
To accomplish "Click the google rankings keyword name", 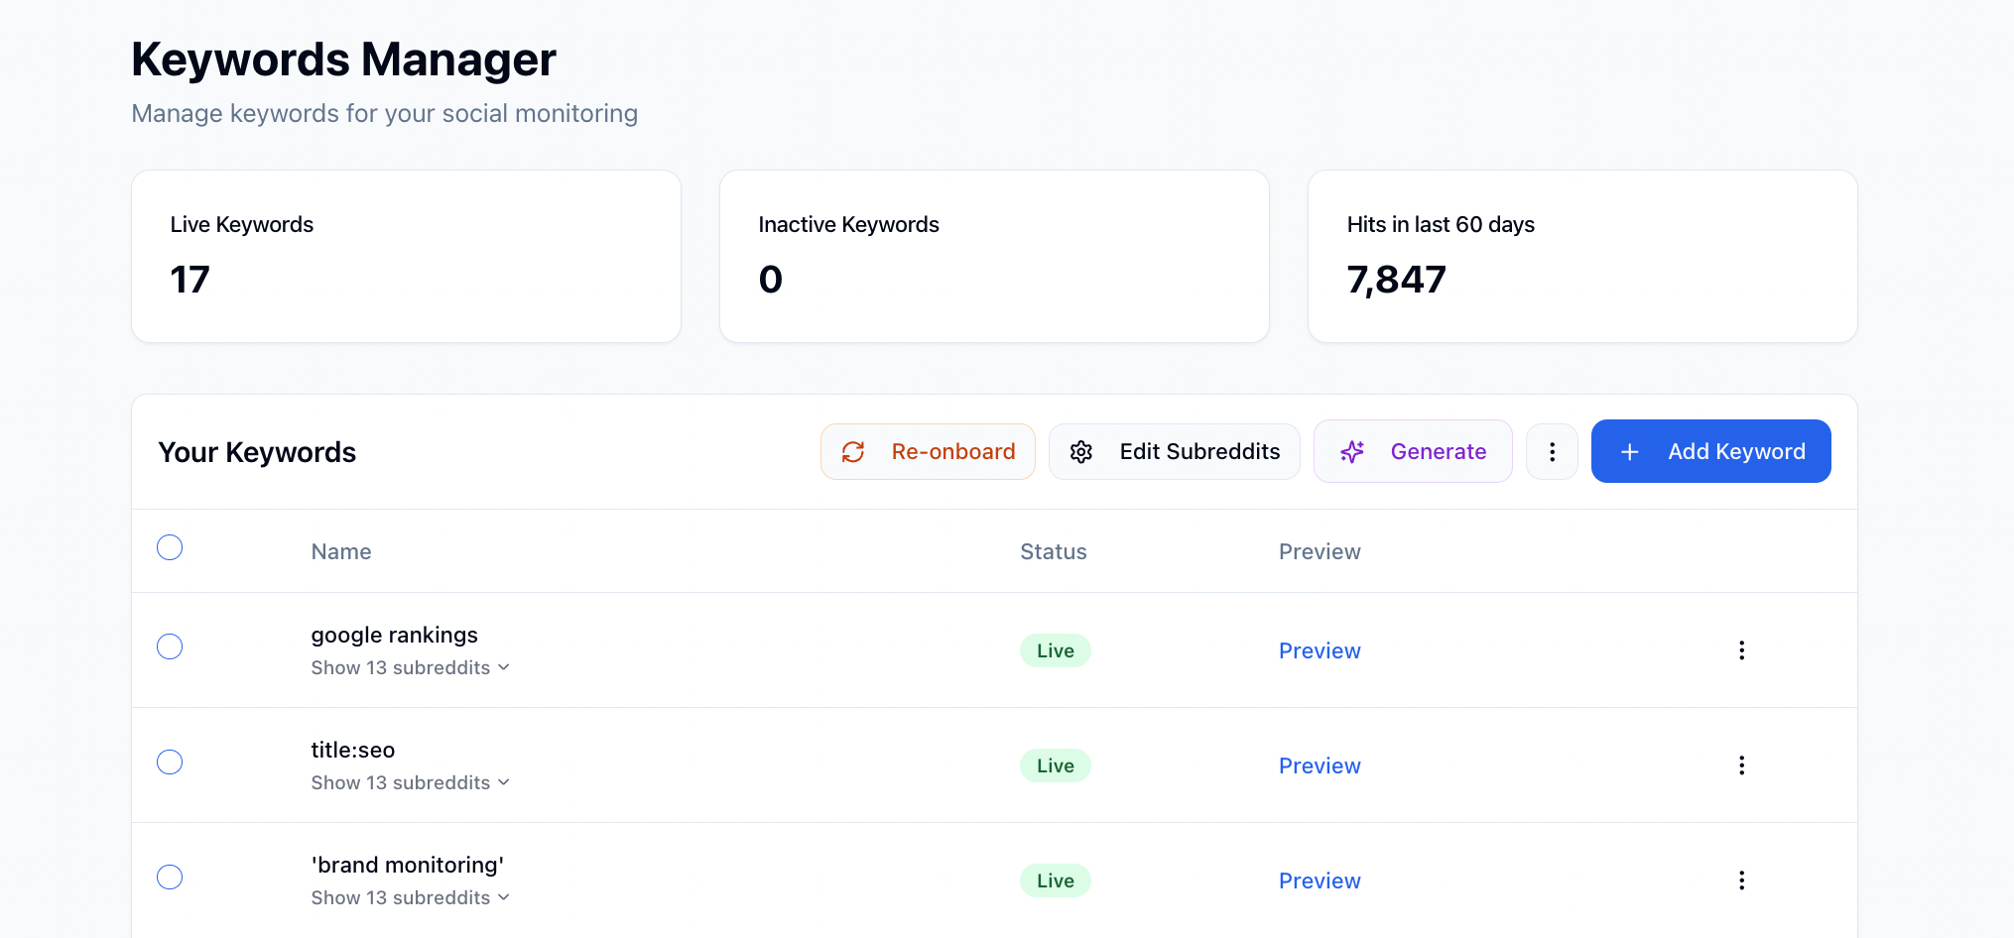I will 394,635.
